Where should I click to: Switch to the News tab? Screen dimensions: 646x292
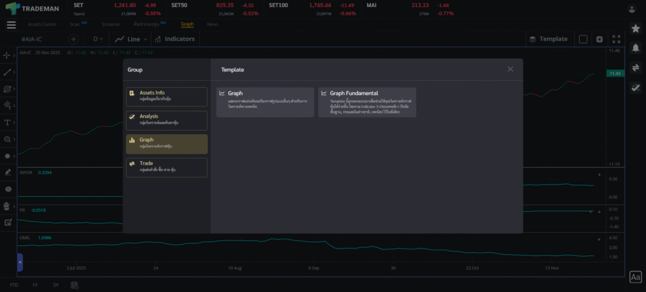[x=213, y=25]
